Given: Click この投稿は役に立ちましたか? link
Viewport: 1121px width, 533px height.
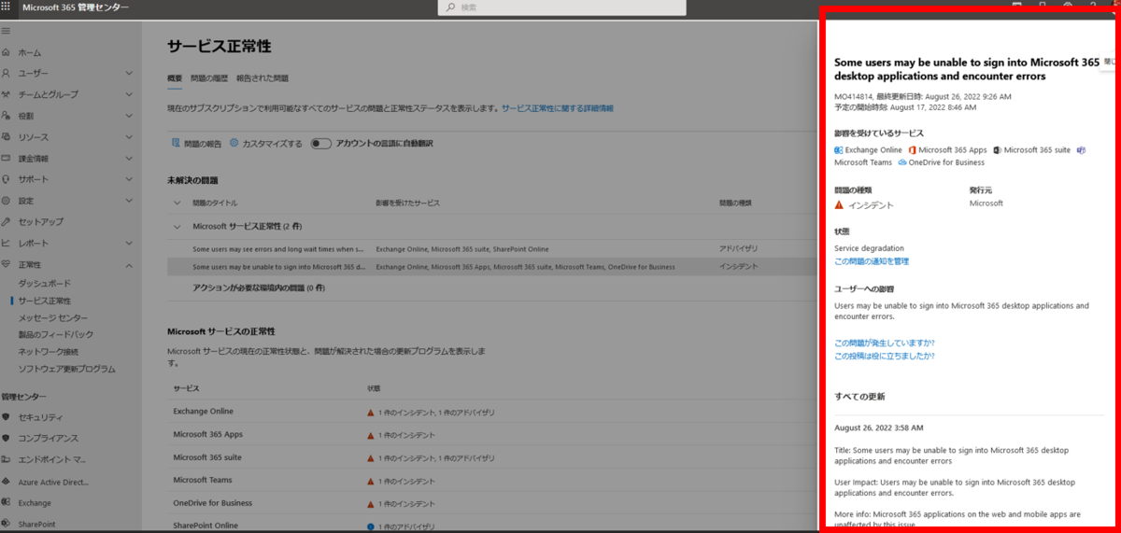Looking at the screenshot, I should click(885, 356).
